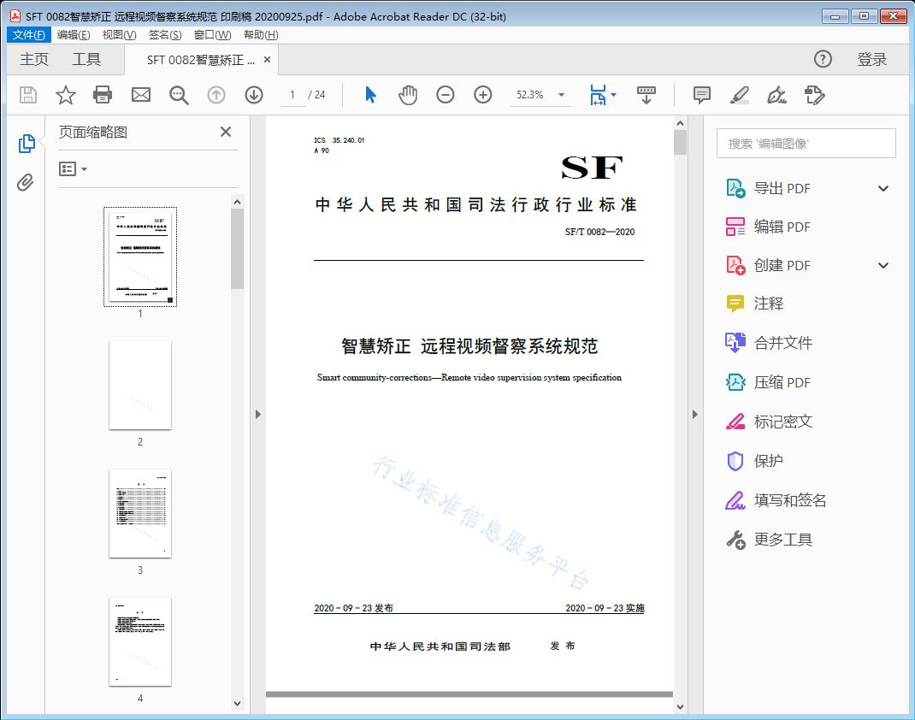Image resolution: width=915 pixels, height=720 pixels.
Task: Select page 3 thumbnail
Action: (x=140, y=513)
